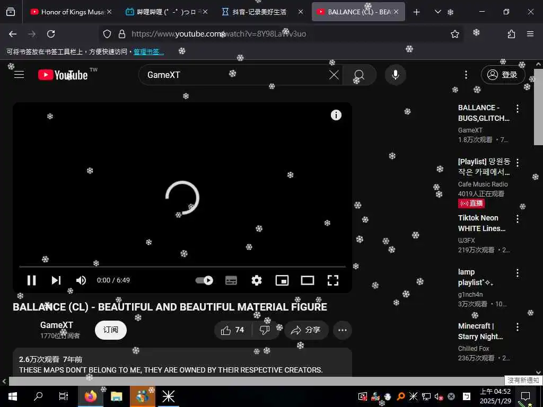Open the lamp playlist recommendation
The image size is (543, 407).
click(476, 277)
